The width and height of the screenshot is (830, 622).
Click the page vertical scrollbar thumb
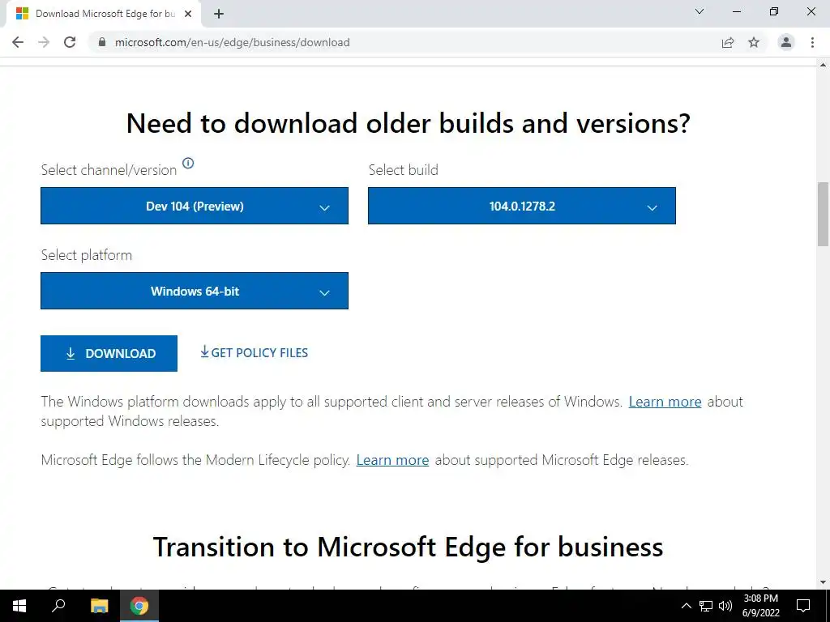tap(823, 214)
